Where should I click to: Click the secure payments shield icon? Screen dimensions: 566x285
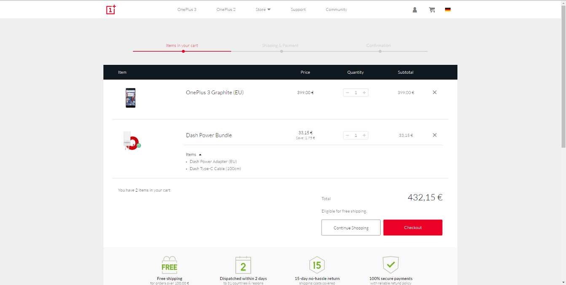click(391, 265)
